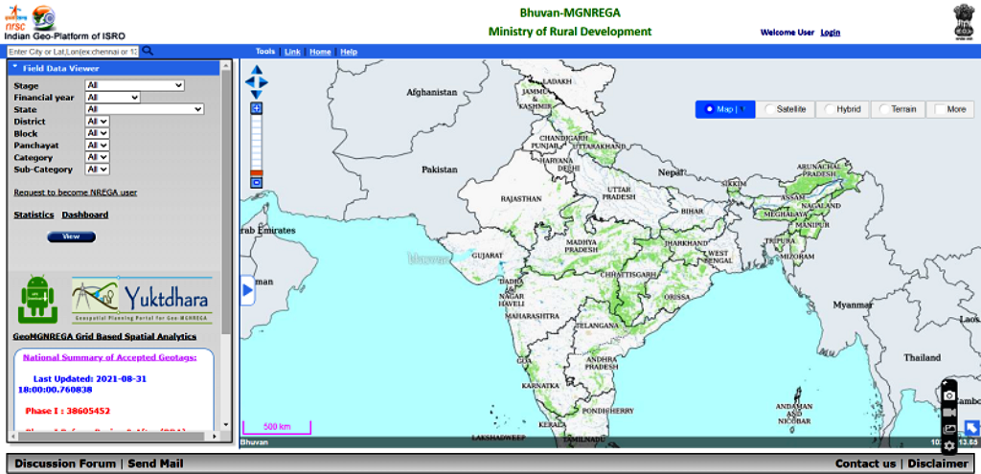Click the Android app icon

coord(36,300)
